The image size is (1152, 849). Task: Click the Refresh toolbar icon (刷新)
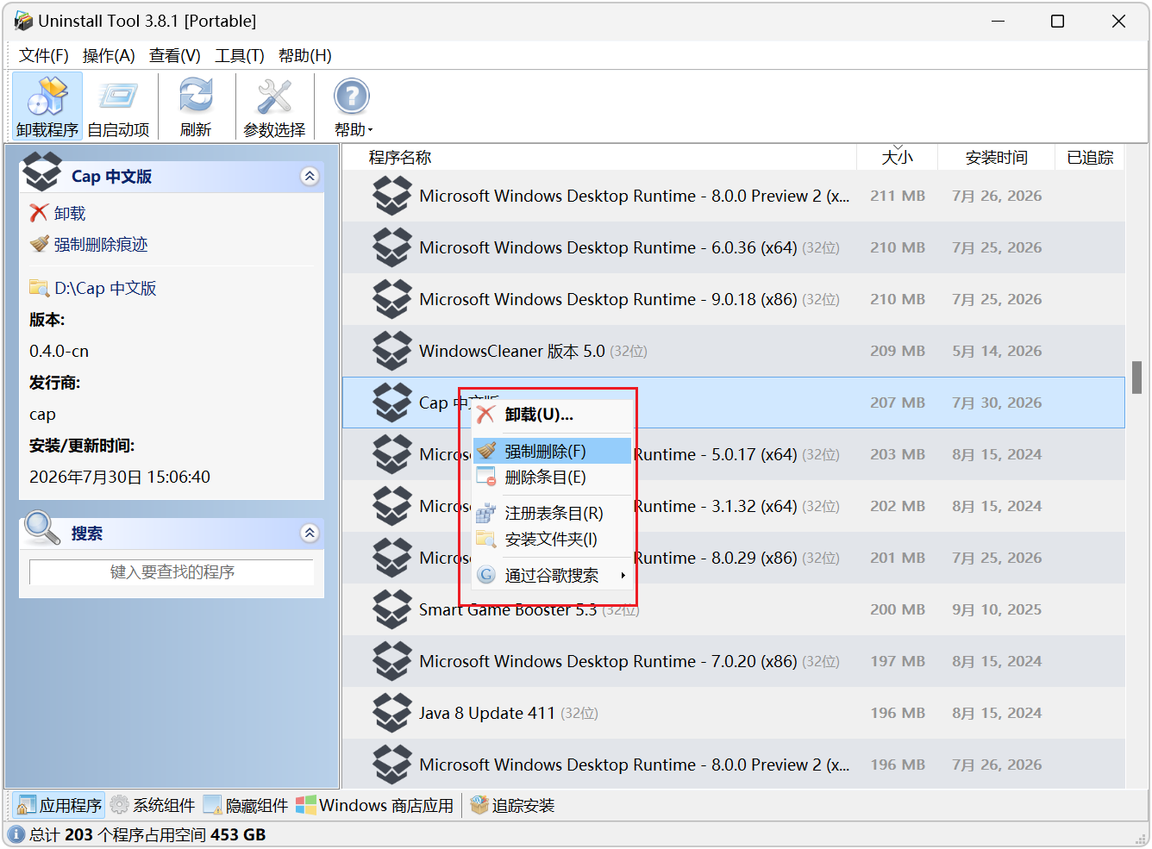[196, 106]
